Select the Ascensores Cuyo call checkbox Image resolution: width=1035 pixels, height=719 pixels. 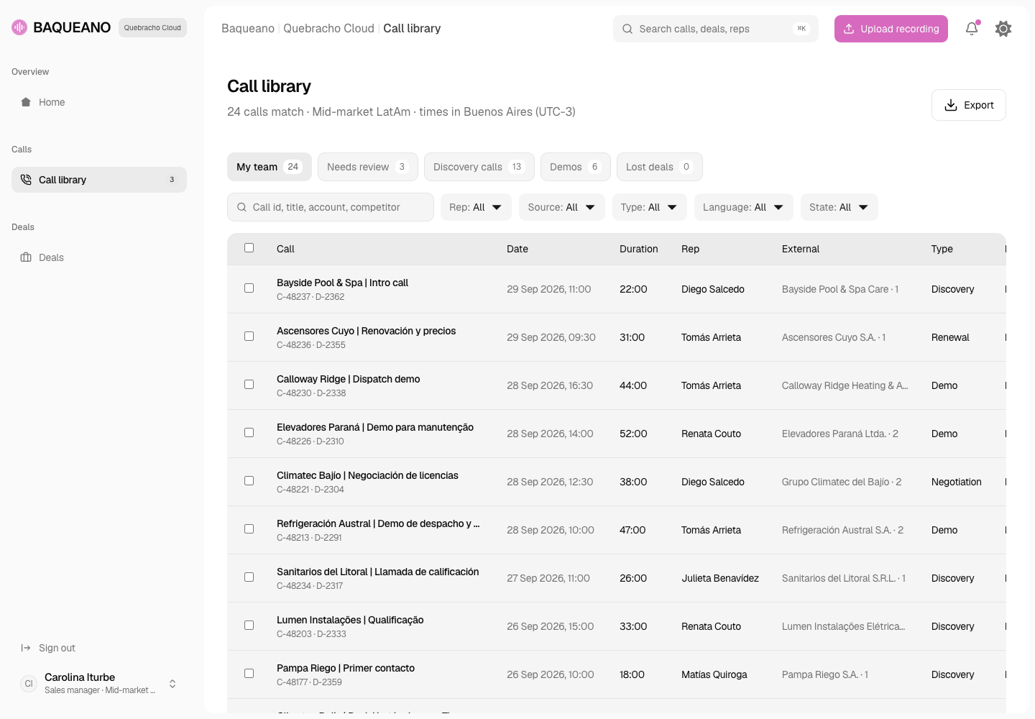click(249, 336)
